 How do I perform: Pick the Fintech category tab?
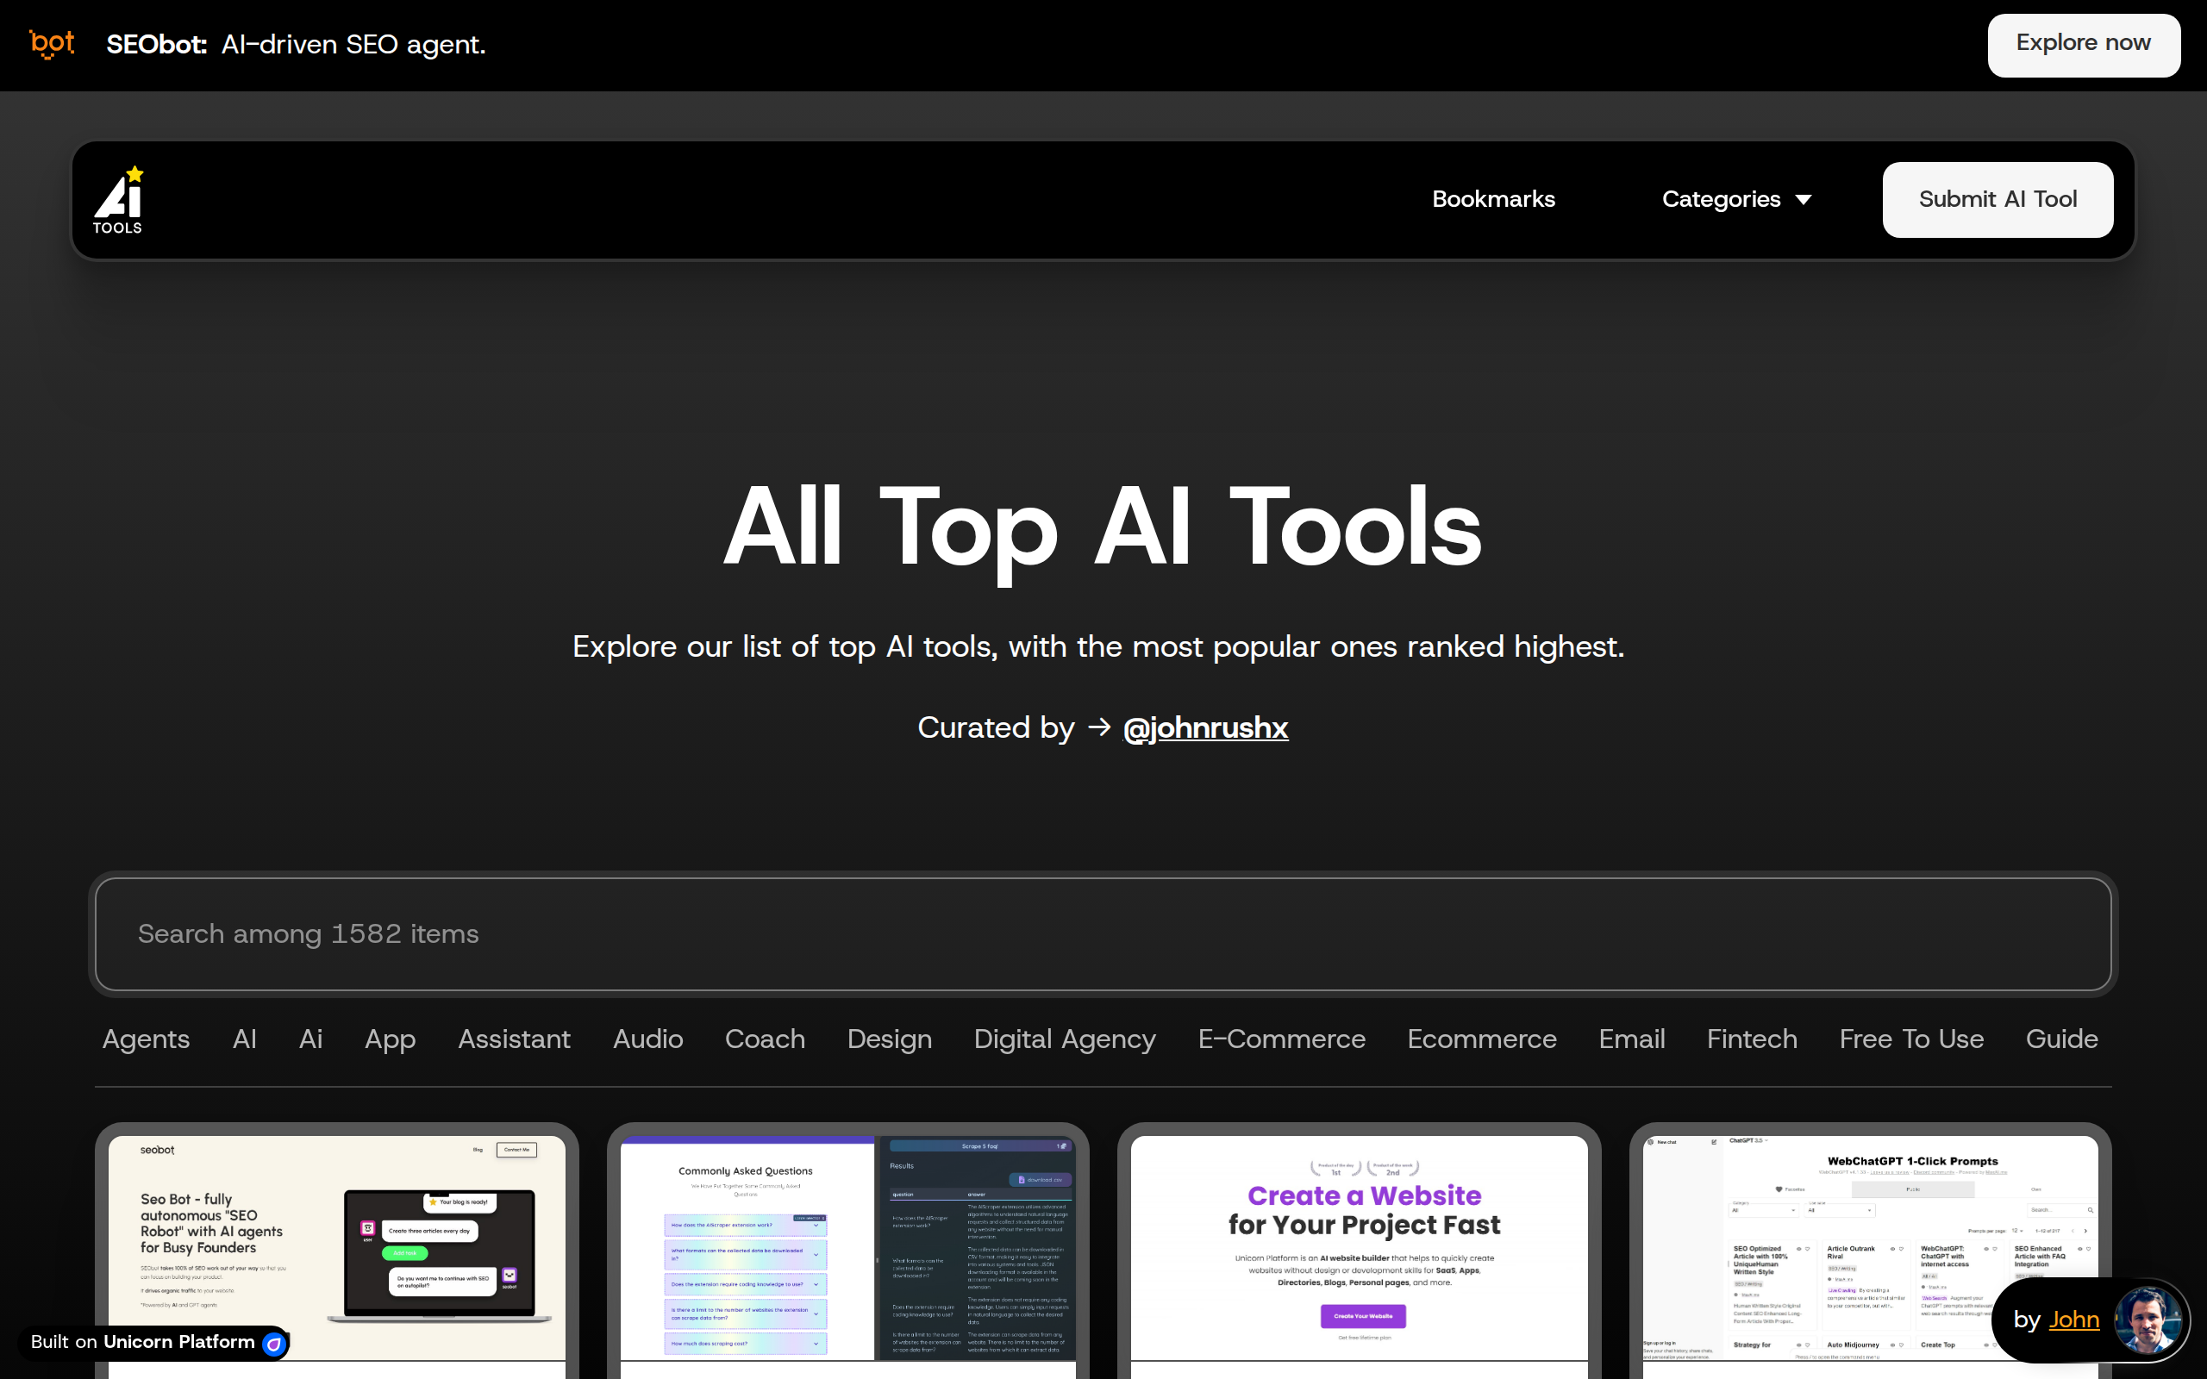coord(1752,1039)
